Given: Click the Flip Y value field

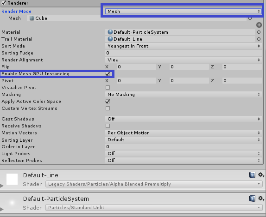Looking at the screenshot, I should 189,67.
